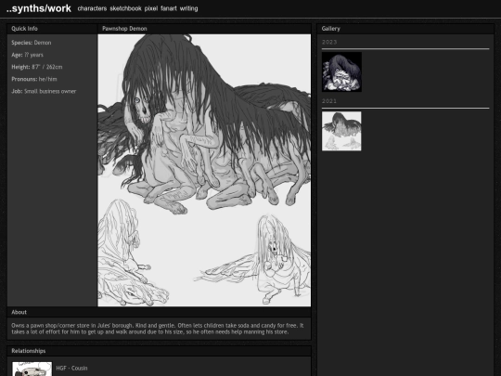Image resolution: width=501 pixels, height=376 pixels.
Task: Visit the writing section
Action: point(188,8)
